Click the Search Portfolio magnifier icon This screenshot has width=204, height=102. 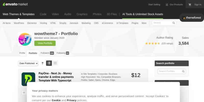(x=183, y=71)
